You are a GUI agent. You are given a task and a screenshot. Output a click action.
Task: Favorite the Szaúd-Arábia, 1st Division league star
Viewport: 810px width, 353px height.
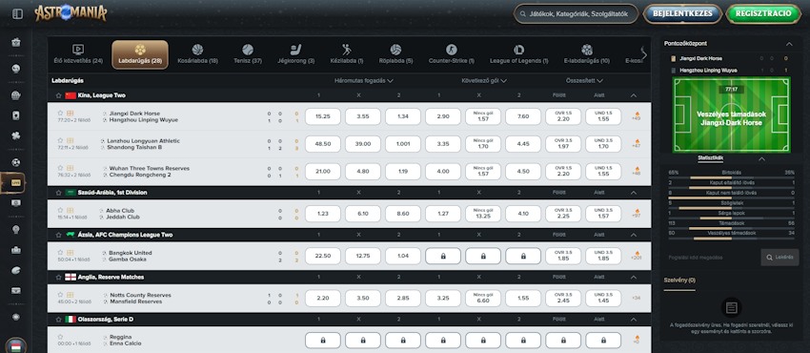[58, 193]
